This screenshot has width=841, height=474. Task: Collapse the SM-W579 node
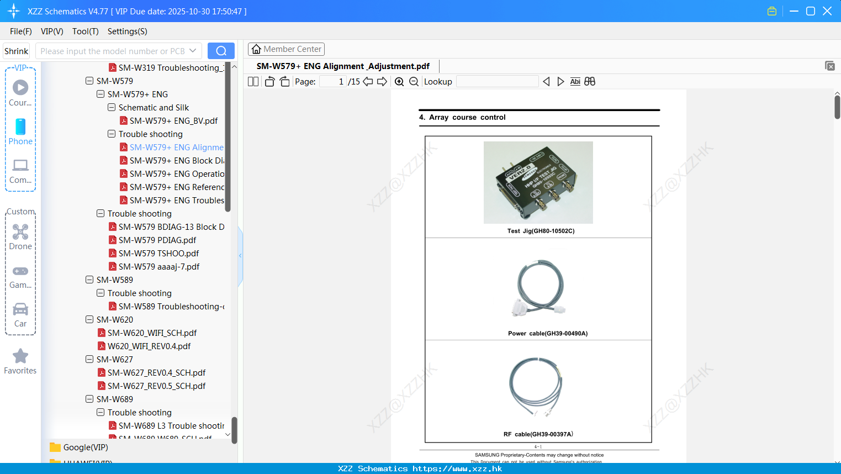pos(89,81)
